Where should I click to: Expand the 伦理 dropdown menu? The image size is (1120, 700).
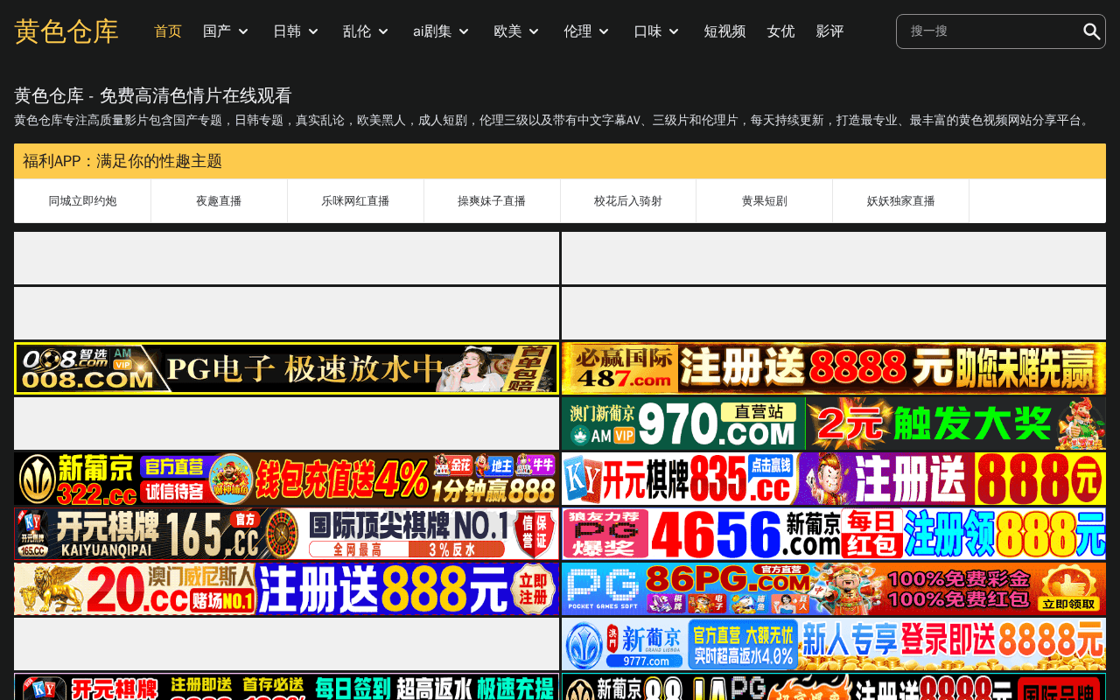586,31
